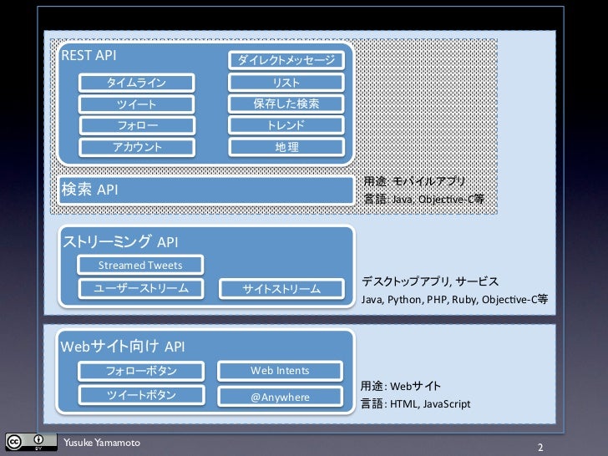Select the 保存した検索 box
This screenshot has height=456, width=608.
[x=286, y=104]
